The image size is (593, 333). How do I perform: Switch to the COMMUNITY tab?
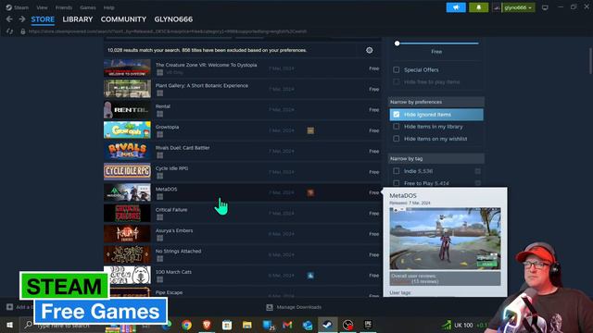click(123, 19)
